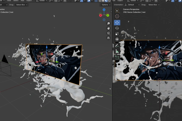Image resolution: width=182 pixels, height=121 pixels.
Task: Open the View menu in left viewport
Action: pos(9,1)
